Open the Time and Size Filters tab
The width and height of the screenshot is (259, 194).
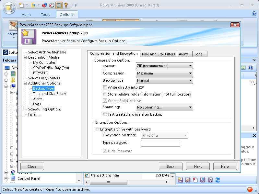[158, 54]
